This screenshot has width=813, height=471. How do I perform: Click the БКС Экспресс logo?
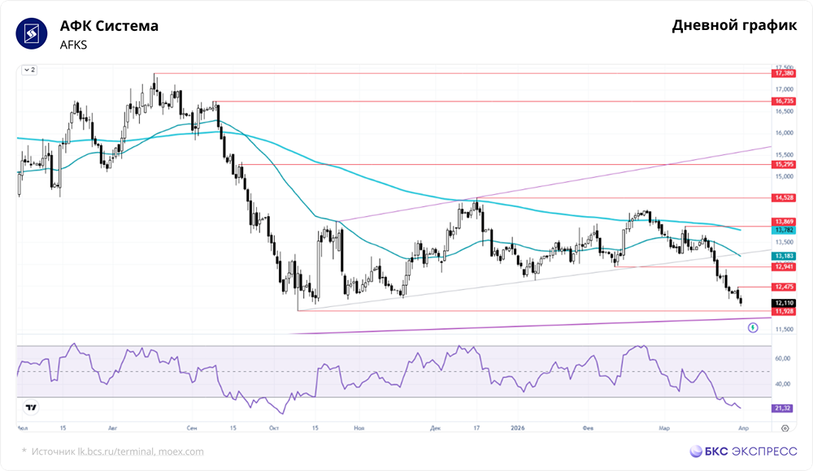(x=743, y=452)
